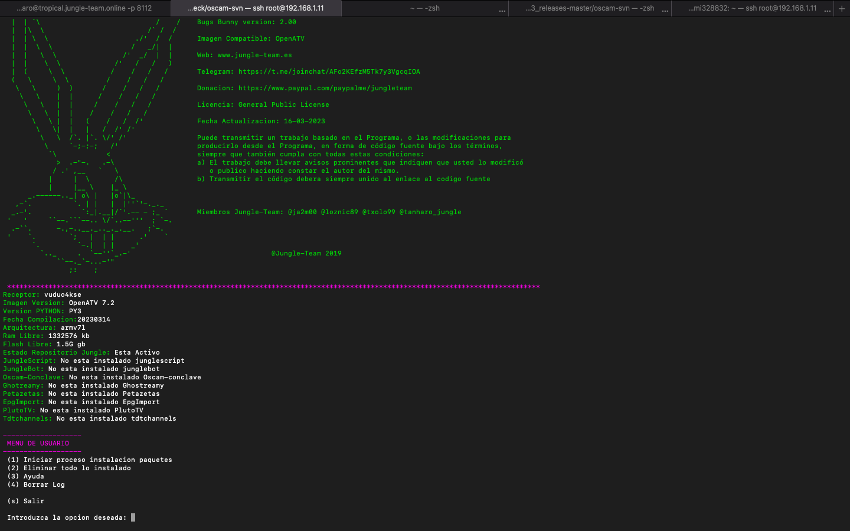
Task: Switch to the tropical.jungle-team.online tab
Action: pos(84,8)
